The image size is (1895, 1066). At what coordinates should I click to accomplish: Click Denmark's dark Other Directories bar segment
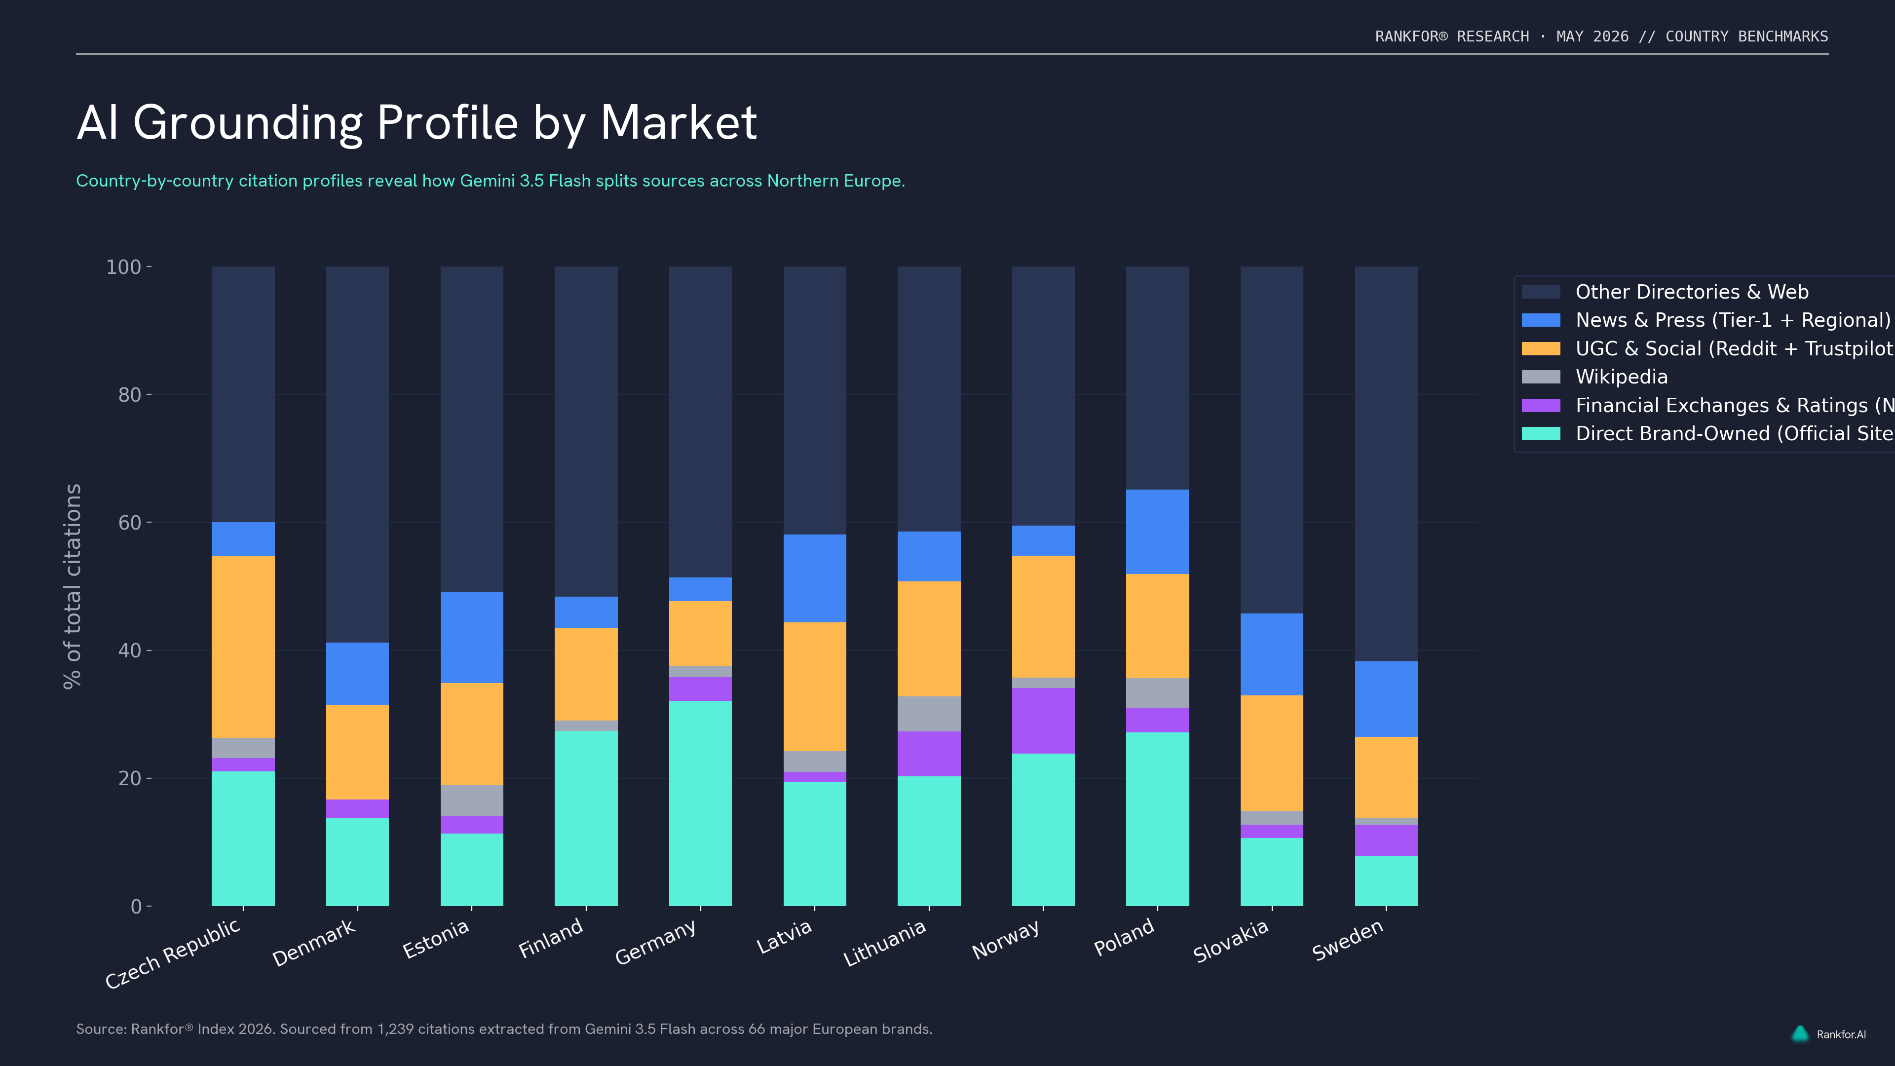[357, 455]
